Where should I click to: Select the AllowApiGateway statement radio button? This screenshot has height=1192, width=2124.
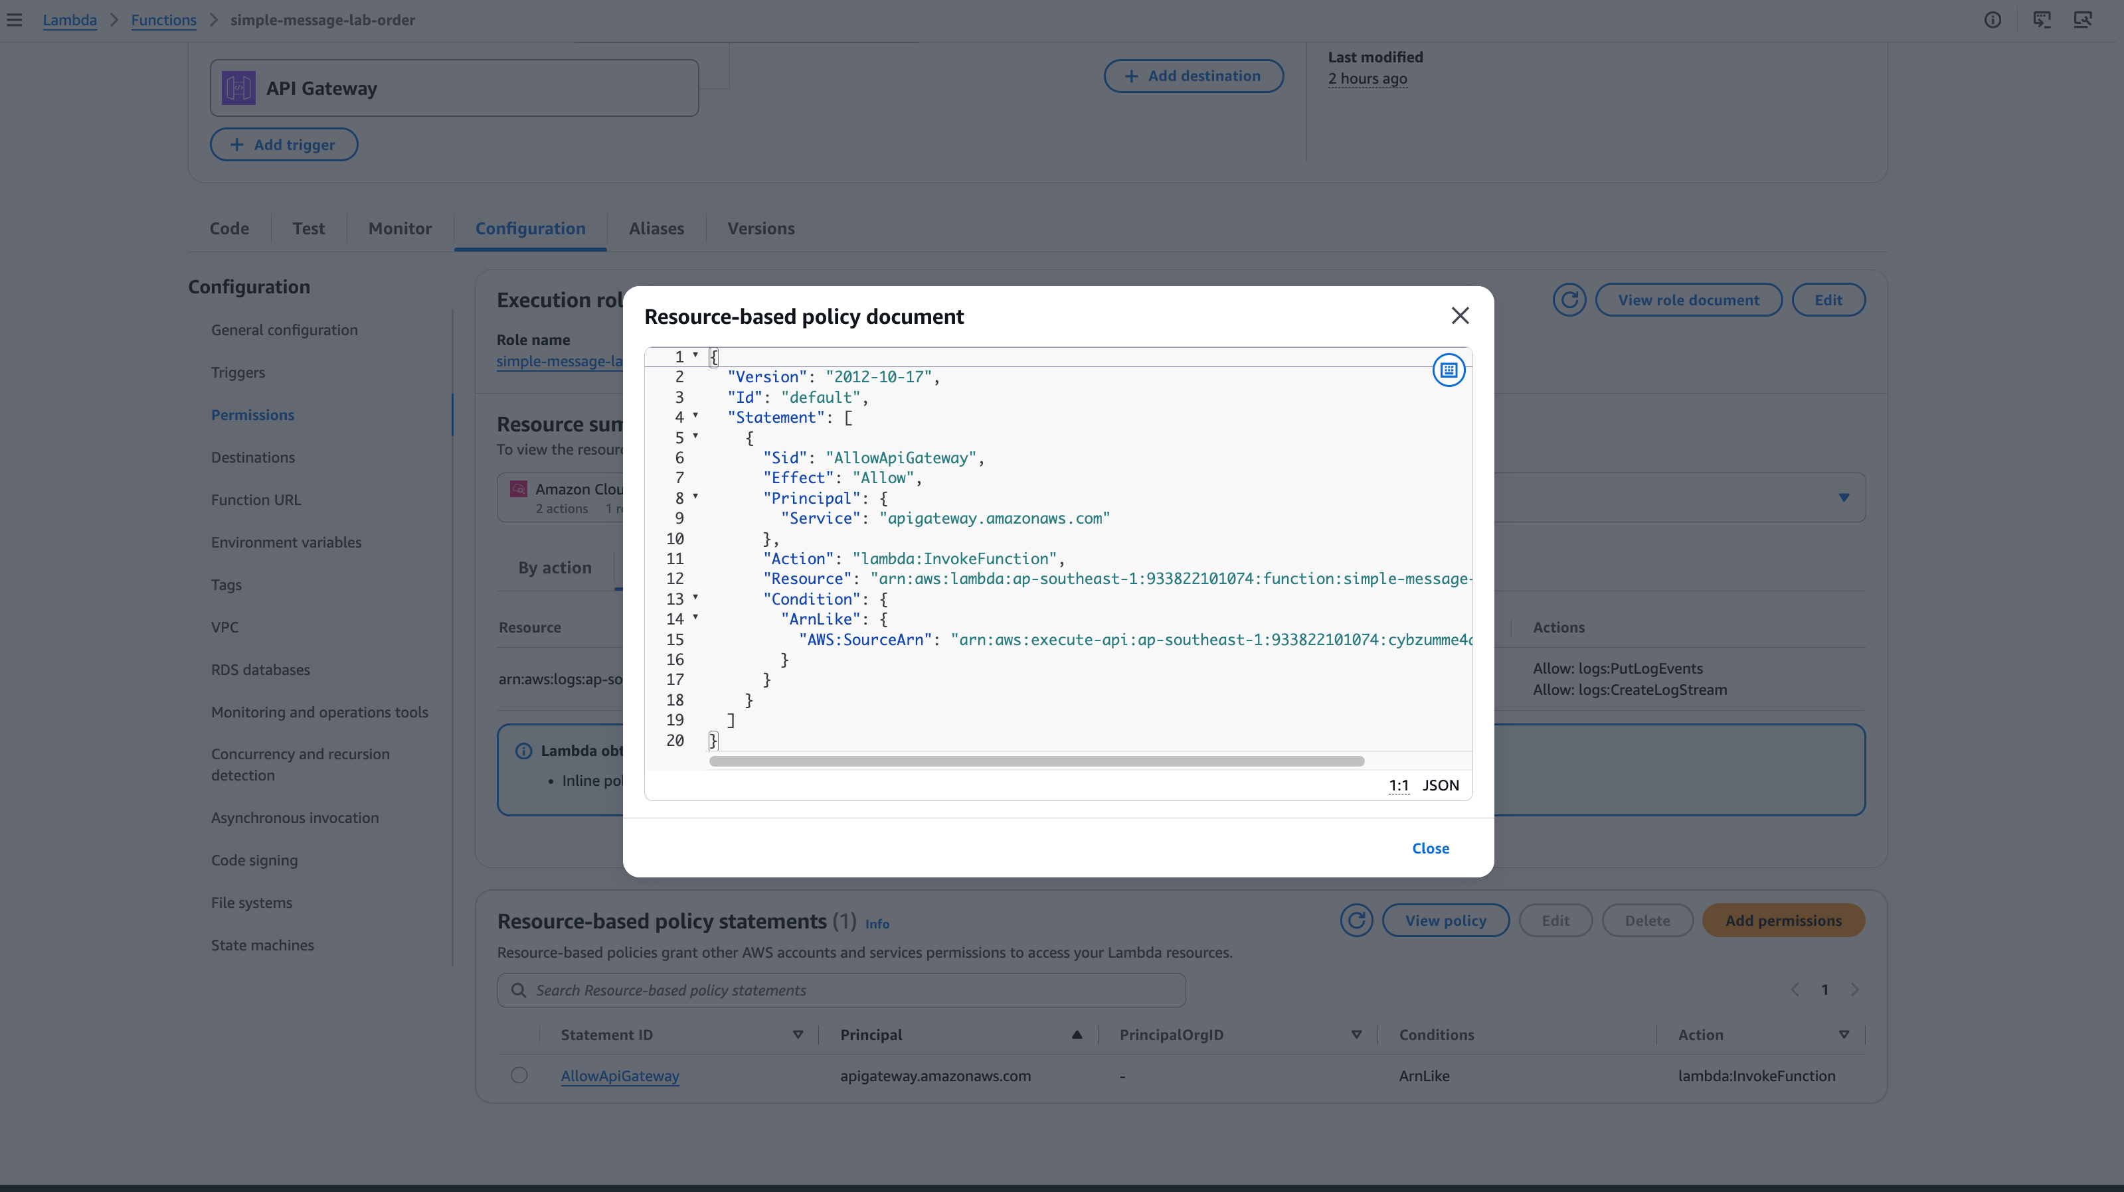(519, 1075)
